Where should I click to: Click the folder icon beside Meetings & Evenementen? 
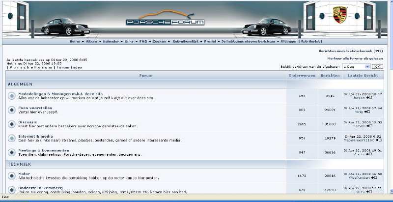11,152
